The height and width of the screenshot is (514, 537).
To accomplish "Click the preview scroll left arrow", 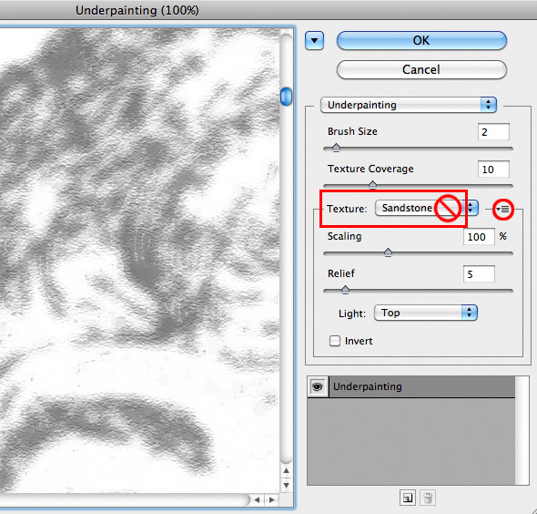I will tap(258, 500).
